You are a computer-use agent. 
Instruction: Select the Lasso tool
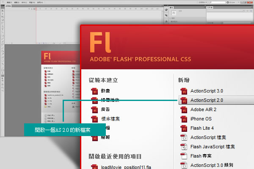[3, 23]
